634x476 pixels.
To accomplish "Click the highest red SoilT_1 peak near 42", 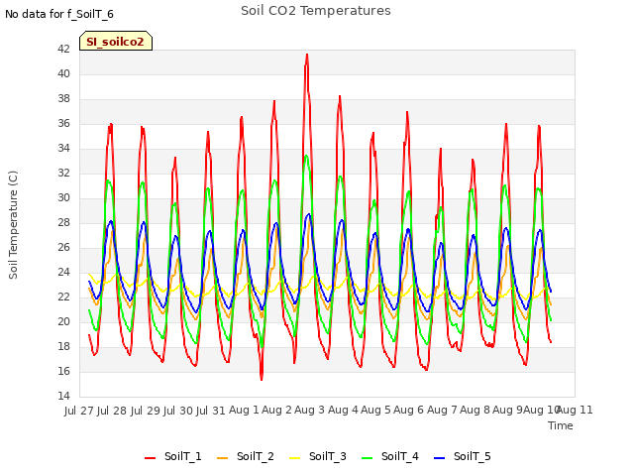I will click(307, 55).
